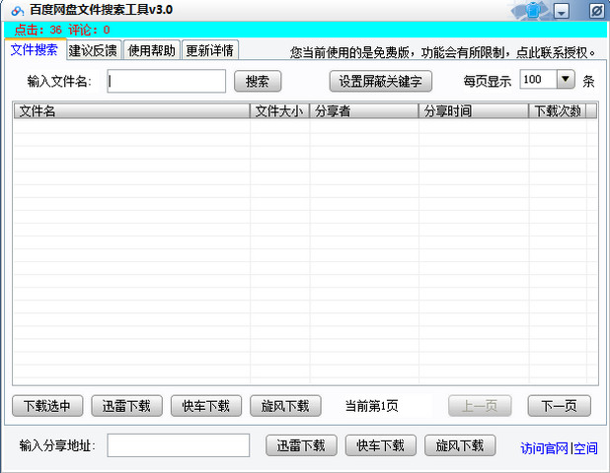This screenshot has width=610, height=473.
Task: Open the blue shirt skin icon
Action: click(x=533, y=11)
